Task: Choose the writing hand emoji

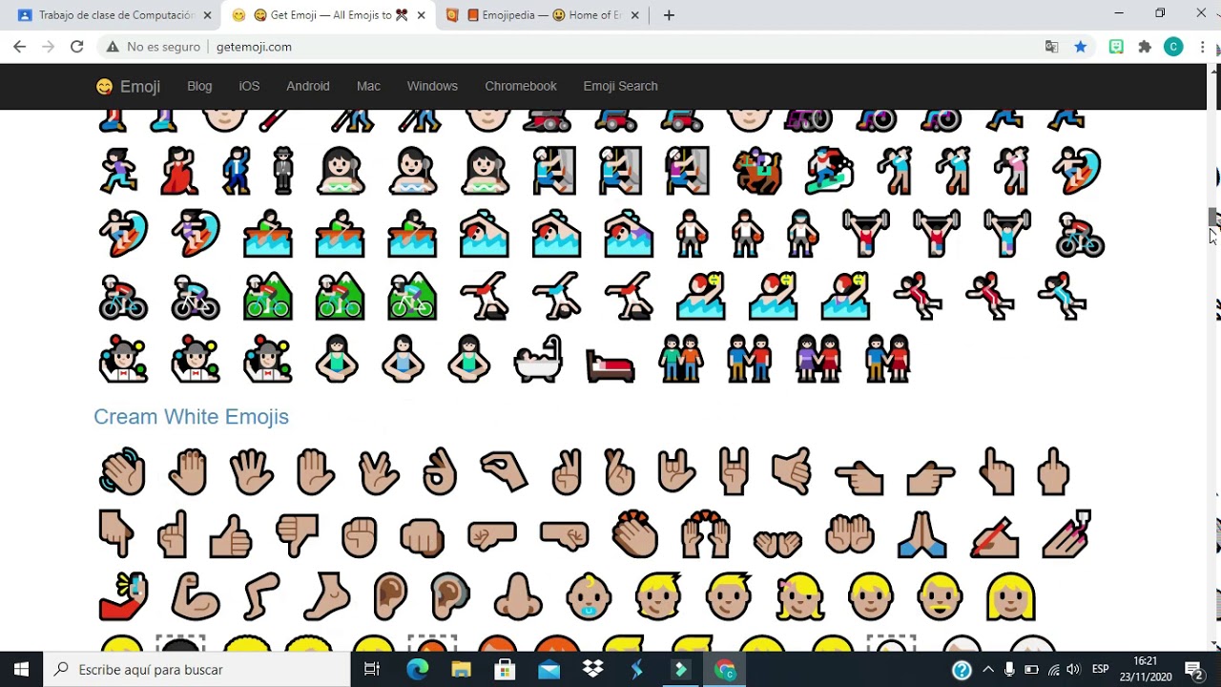Action: (x=994, y=536)
